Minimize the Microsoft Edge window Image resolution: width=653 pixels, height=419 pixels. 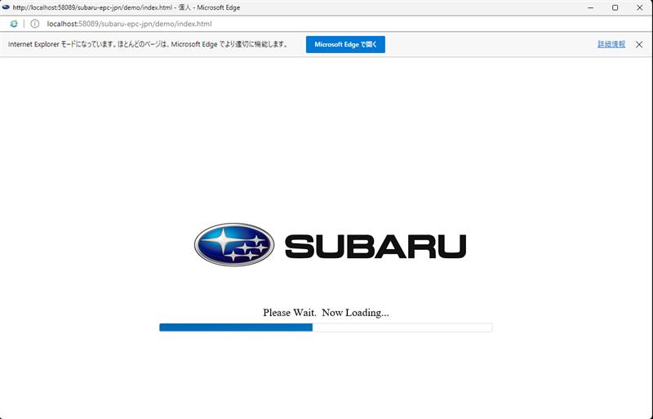tap(590, 7)
